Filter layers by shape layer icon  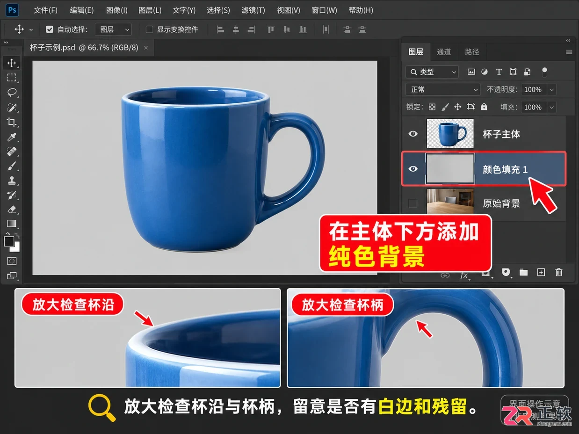(x=513, y=72)
